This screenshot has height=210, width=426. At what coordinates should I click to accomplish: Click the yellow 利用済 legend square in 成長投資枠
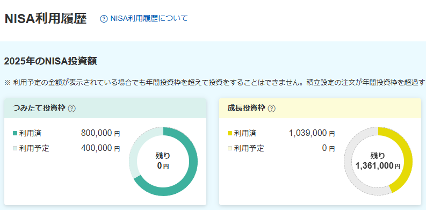(230, 133)
